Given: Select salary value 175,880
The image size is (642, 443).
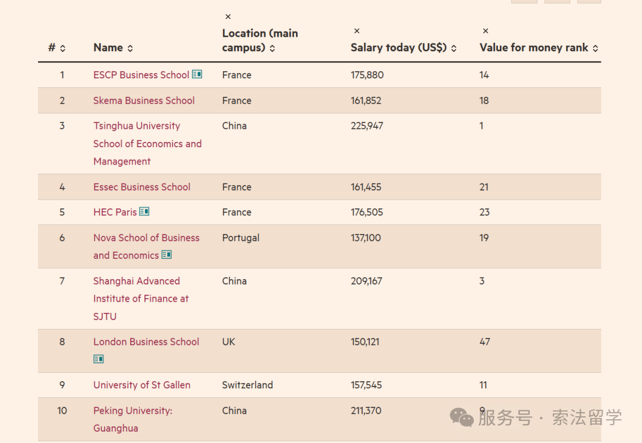Looking at the screenshot, I should (367, 75).
